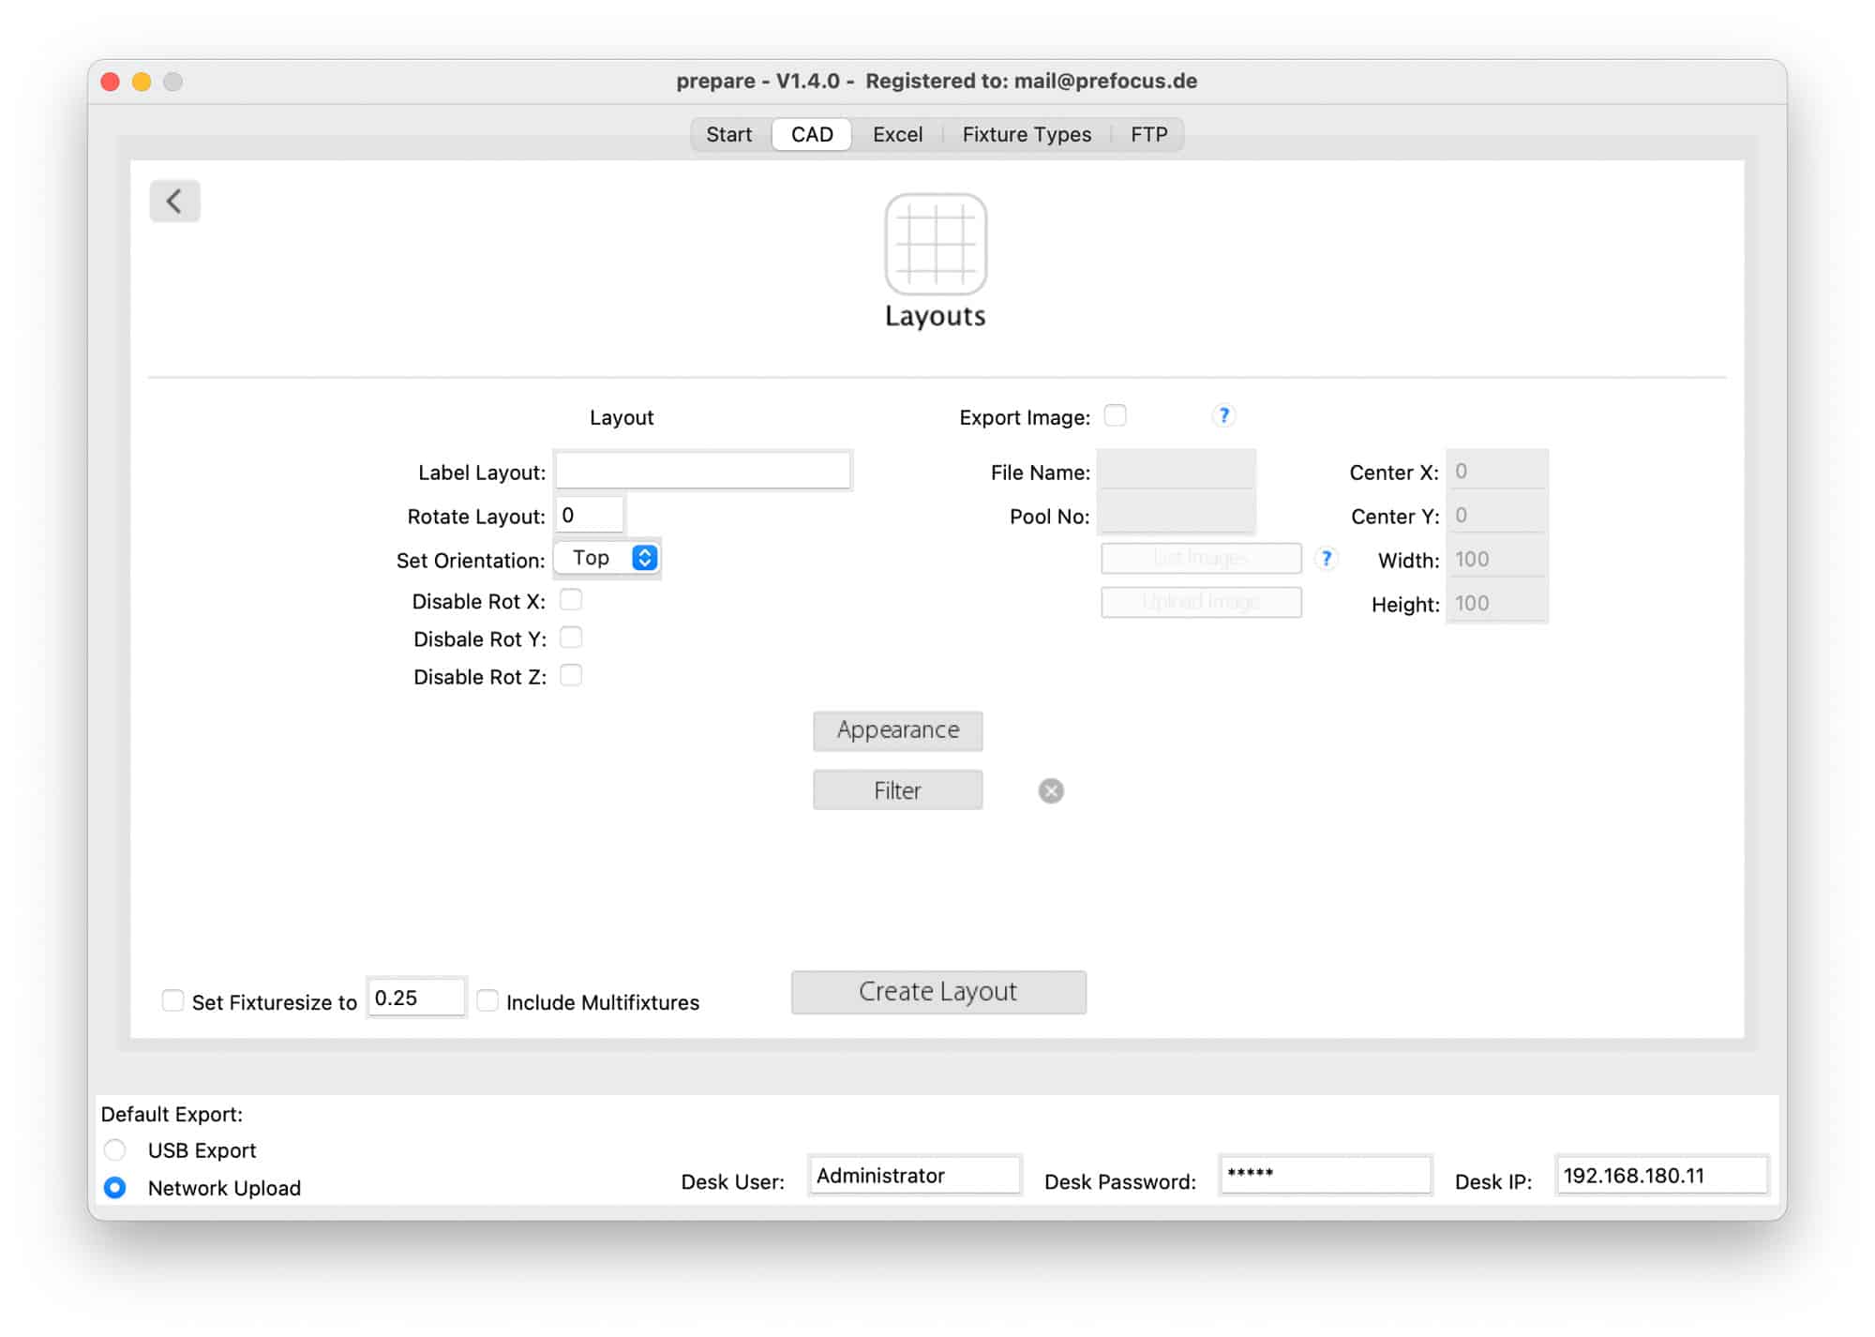Select the USB Export radio button
Image resolution: width=1875 pixels, height=1337 pixels.
pos(115,1149)
